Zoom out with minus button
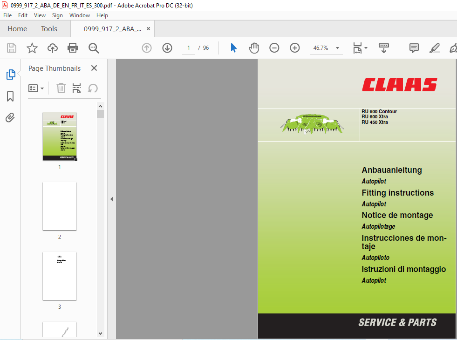The height and width of the screenshot is (340, 457). 274,48
